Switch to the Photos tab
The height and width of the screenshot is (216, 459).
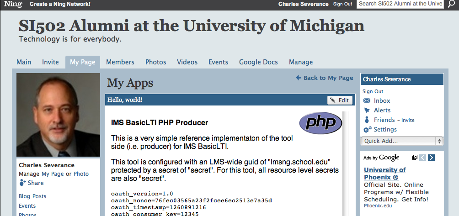coord(156,62)
